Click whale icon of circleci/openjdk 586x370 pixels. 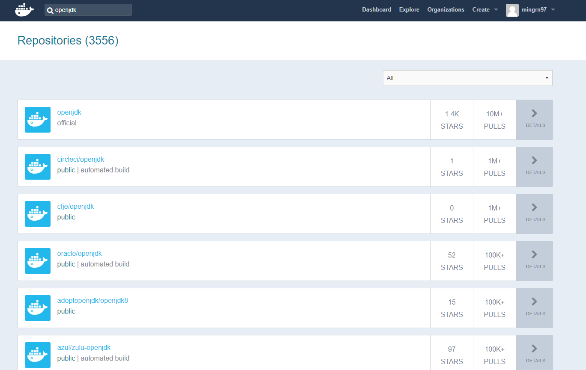pyautogui.click(x=38, y=167)
